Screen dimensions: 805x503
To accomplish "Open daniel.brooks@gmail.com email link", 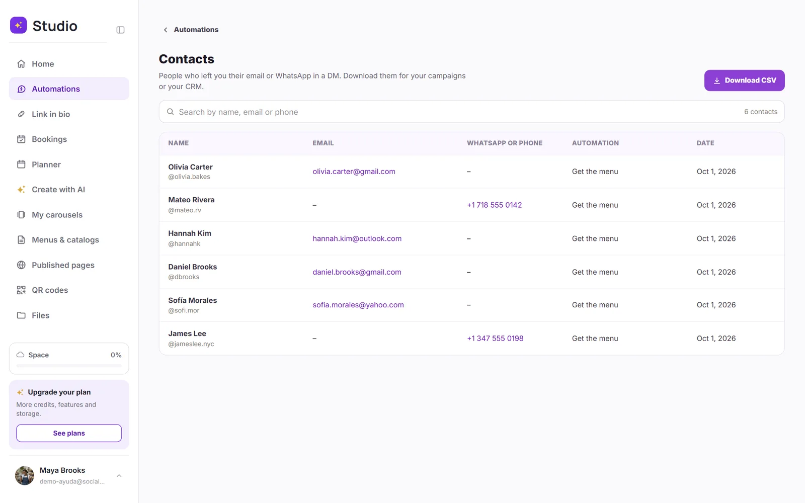I will coord(357,272).
